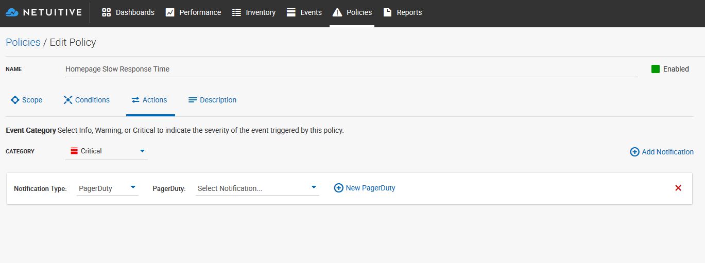Click the policy Name input field
The height and width of the screenshot is (263, 705).
(x=350, y=69)
